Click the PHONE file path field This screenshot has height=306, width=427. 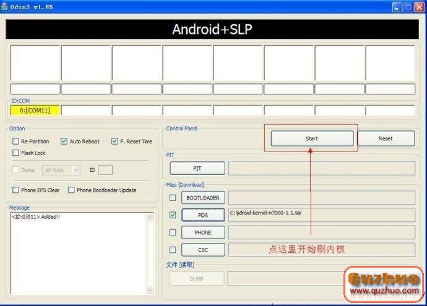[x=322, y=232]
